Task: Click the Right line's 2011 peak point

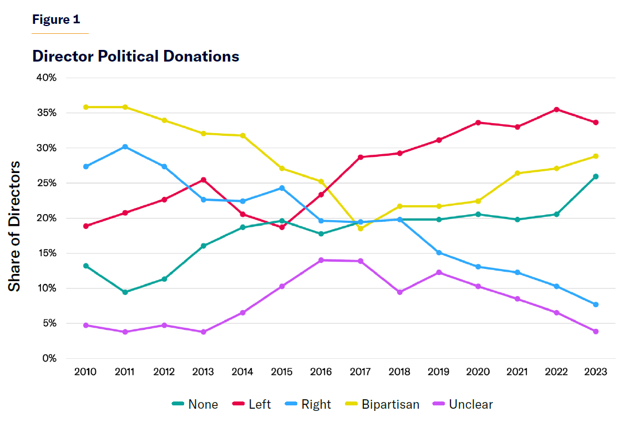Action: (x=125, y=147)
